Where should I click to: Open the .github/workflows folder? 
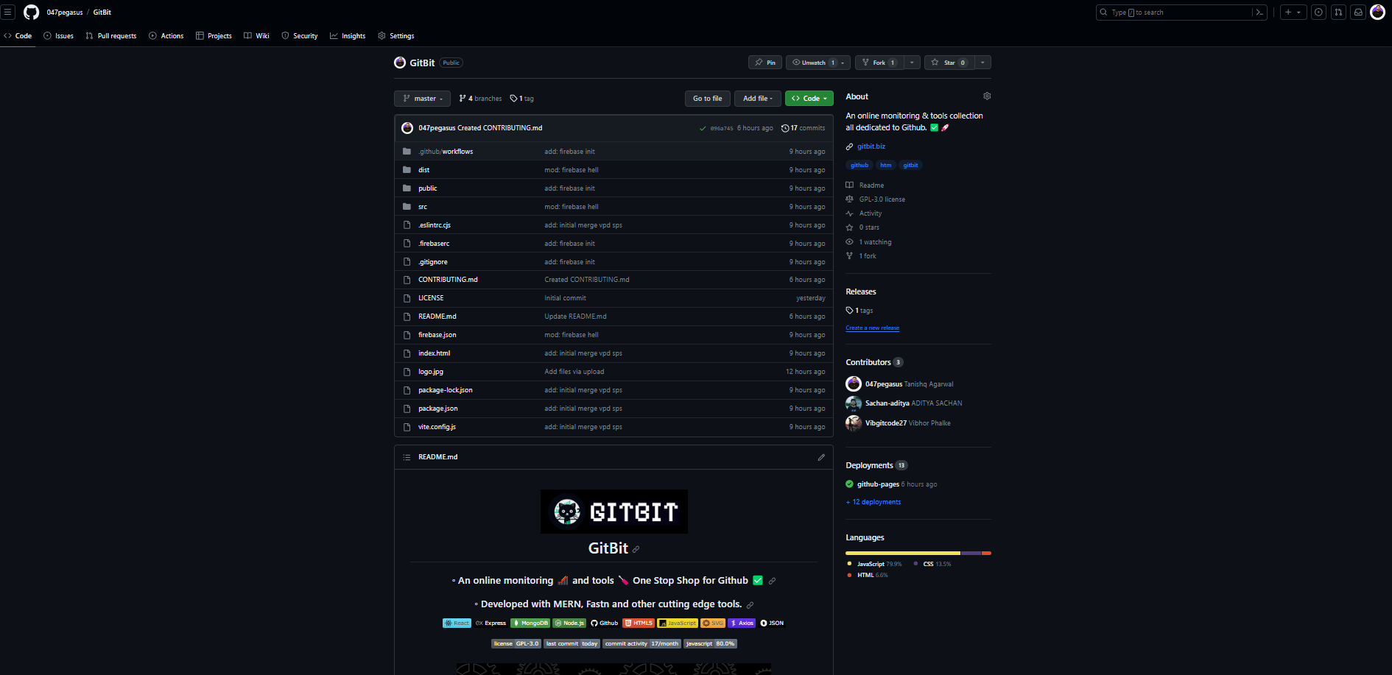pyautogui.click(x=446, y=152)
